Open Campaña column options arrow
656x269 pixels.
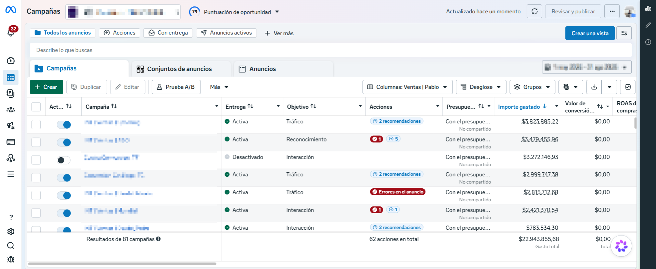(217, 106)
